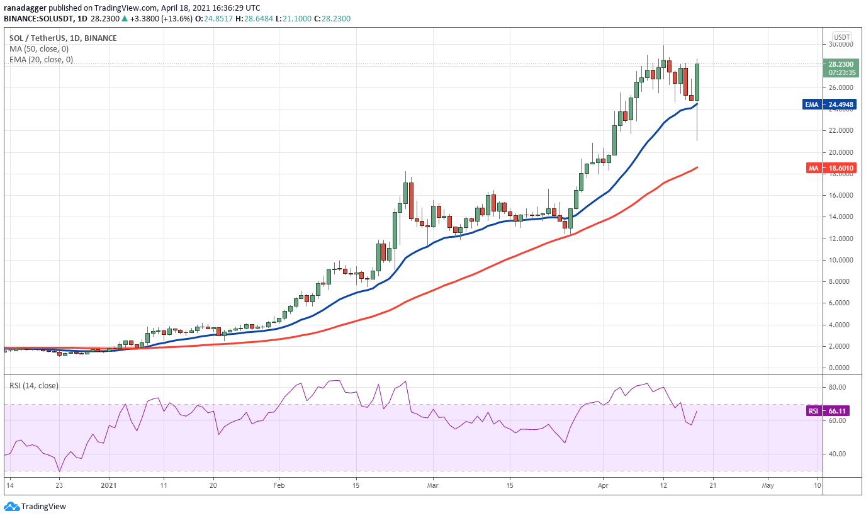Click the 2021 marker on the time axis
Viewport: 866px width, 518px height.
click(x=109, y=485)
